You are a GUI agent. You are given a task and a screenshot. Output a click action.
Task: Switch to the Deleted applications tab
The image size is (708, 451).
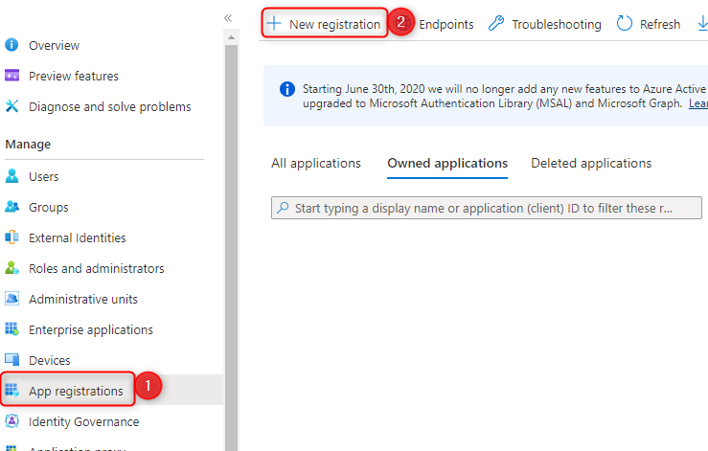pyautogui.click(x=591, y=164)
